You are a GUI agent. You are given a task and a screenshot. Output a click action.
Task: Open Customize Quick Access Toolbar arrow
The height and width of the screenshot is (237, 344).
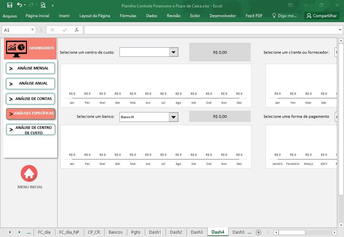(x=53, y=5)
